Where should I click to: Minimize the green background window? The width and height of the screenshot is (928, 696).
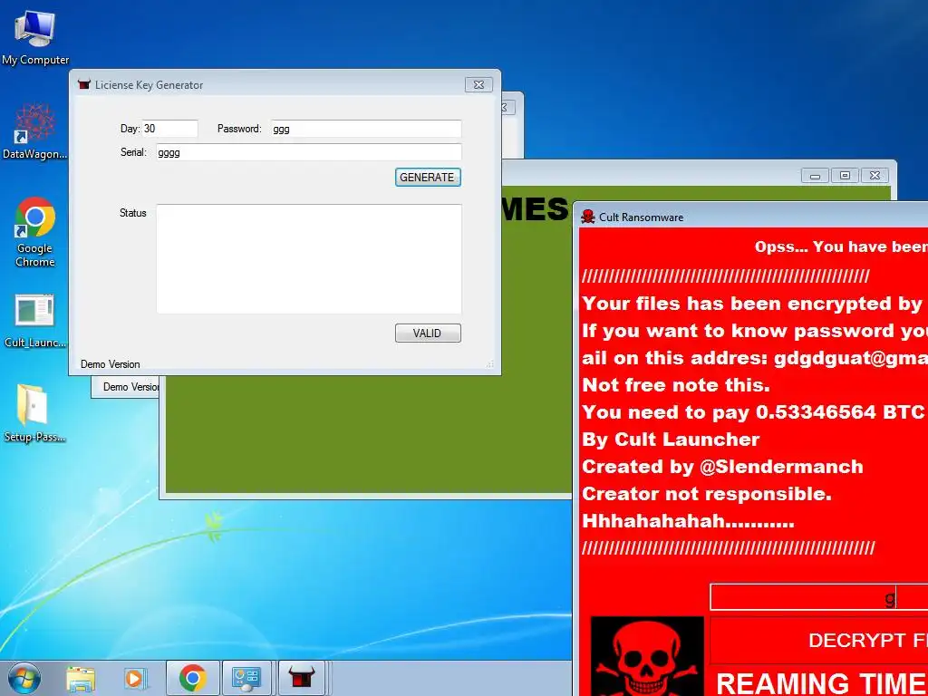pyautogui.click(x=815, y=176)
